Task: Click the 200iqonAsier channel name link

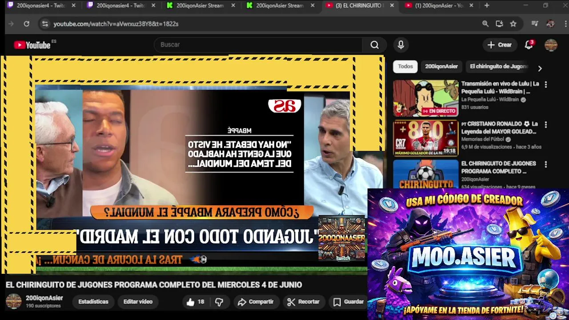Action: click(44, 298)
